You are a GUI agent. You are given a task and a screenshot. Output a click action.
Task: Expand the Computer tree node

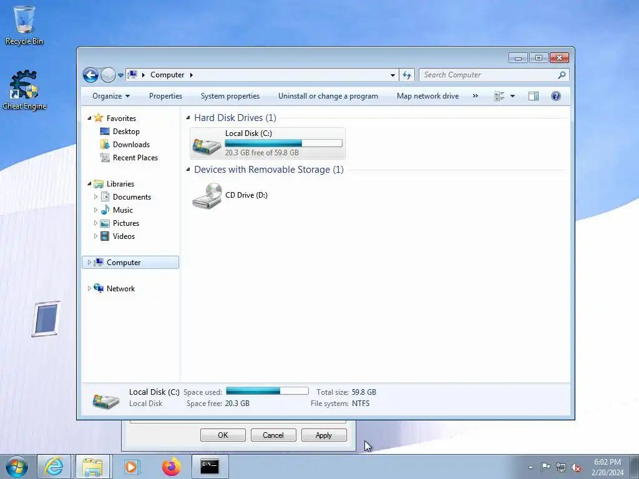89,263
